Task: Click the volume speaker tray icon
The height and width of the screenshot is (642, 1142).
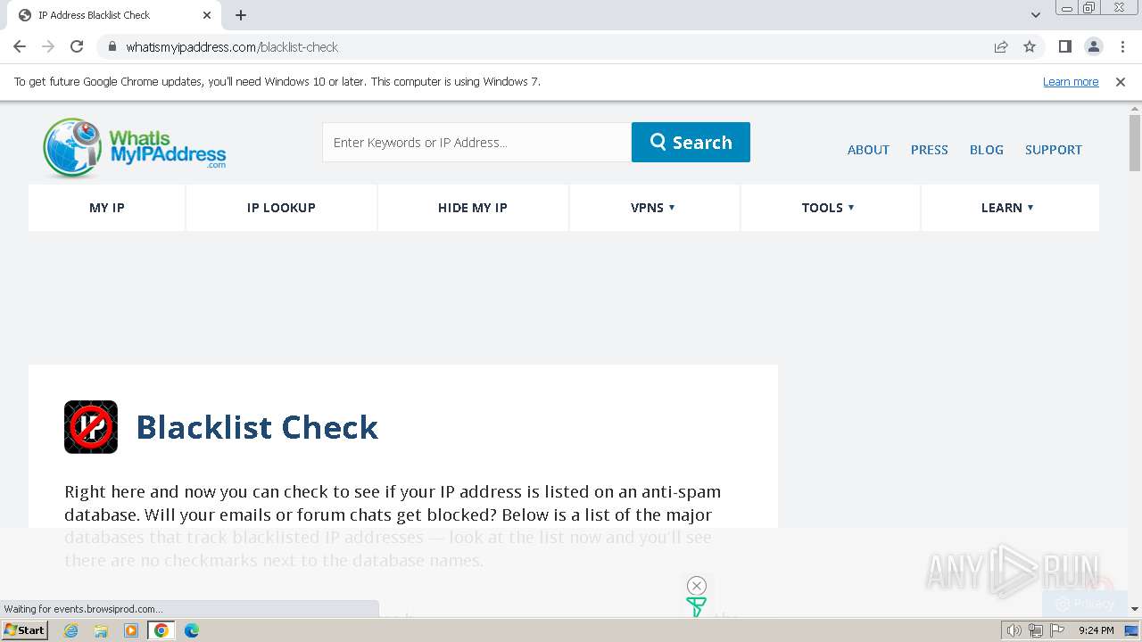Action: (1014, 630)
